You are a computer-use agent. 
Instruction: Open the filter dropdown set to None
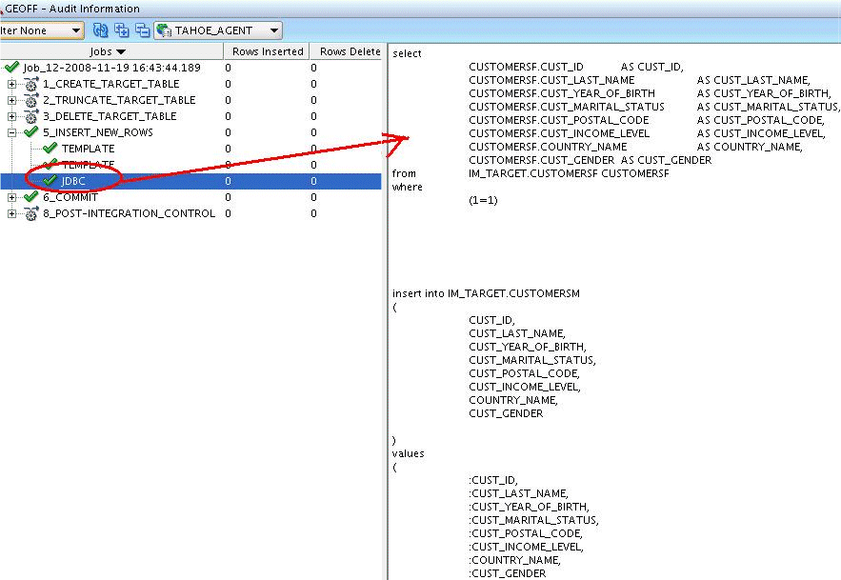(x=76, y=30)
